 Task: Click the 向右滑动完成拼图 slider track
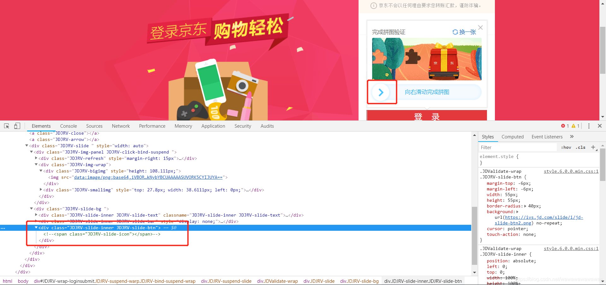427,92
